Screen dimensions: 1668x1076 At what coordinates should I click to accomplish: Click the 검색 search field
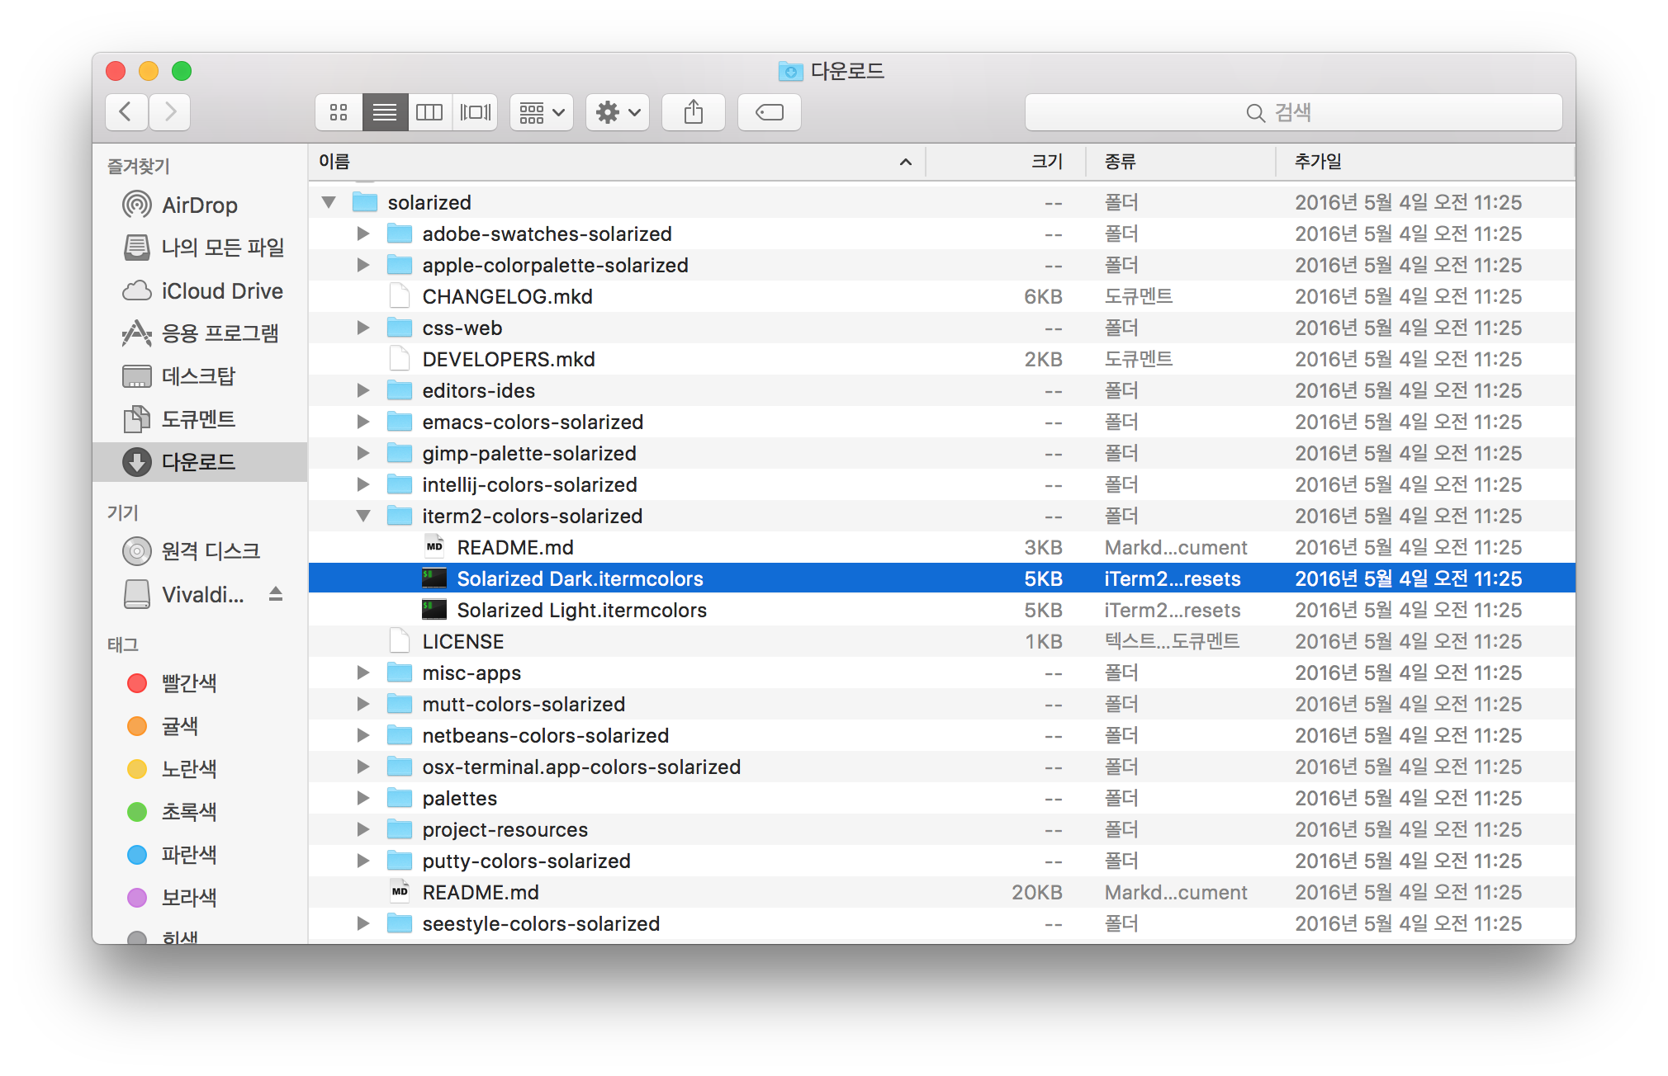click(1292, 112)
